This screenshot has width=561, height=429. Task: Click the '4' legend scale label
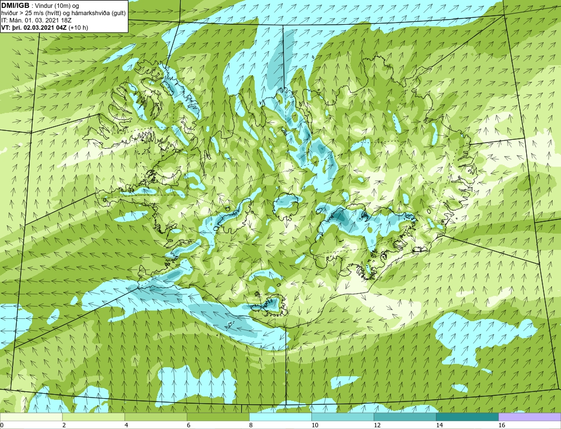pos(126,425)
